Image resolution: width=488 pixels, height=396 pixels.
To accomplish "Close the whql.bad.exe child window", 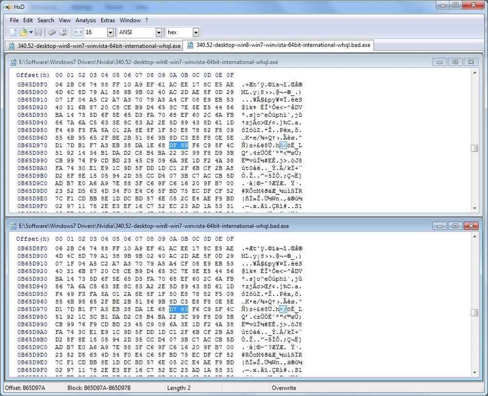I will (471, 226).
